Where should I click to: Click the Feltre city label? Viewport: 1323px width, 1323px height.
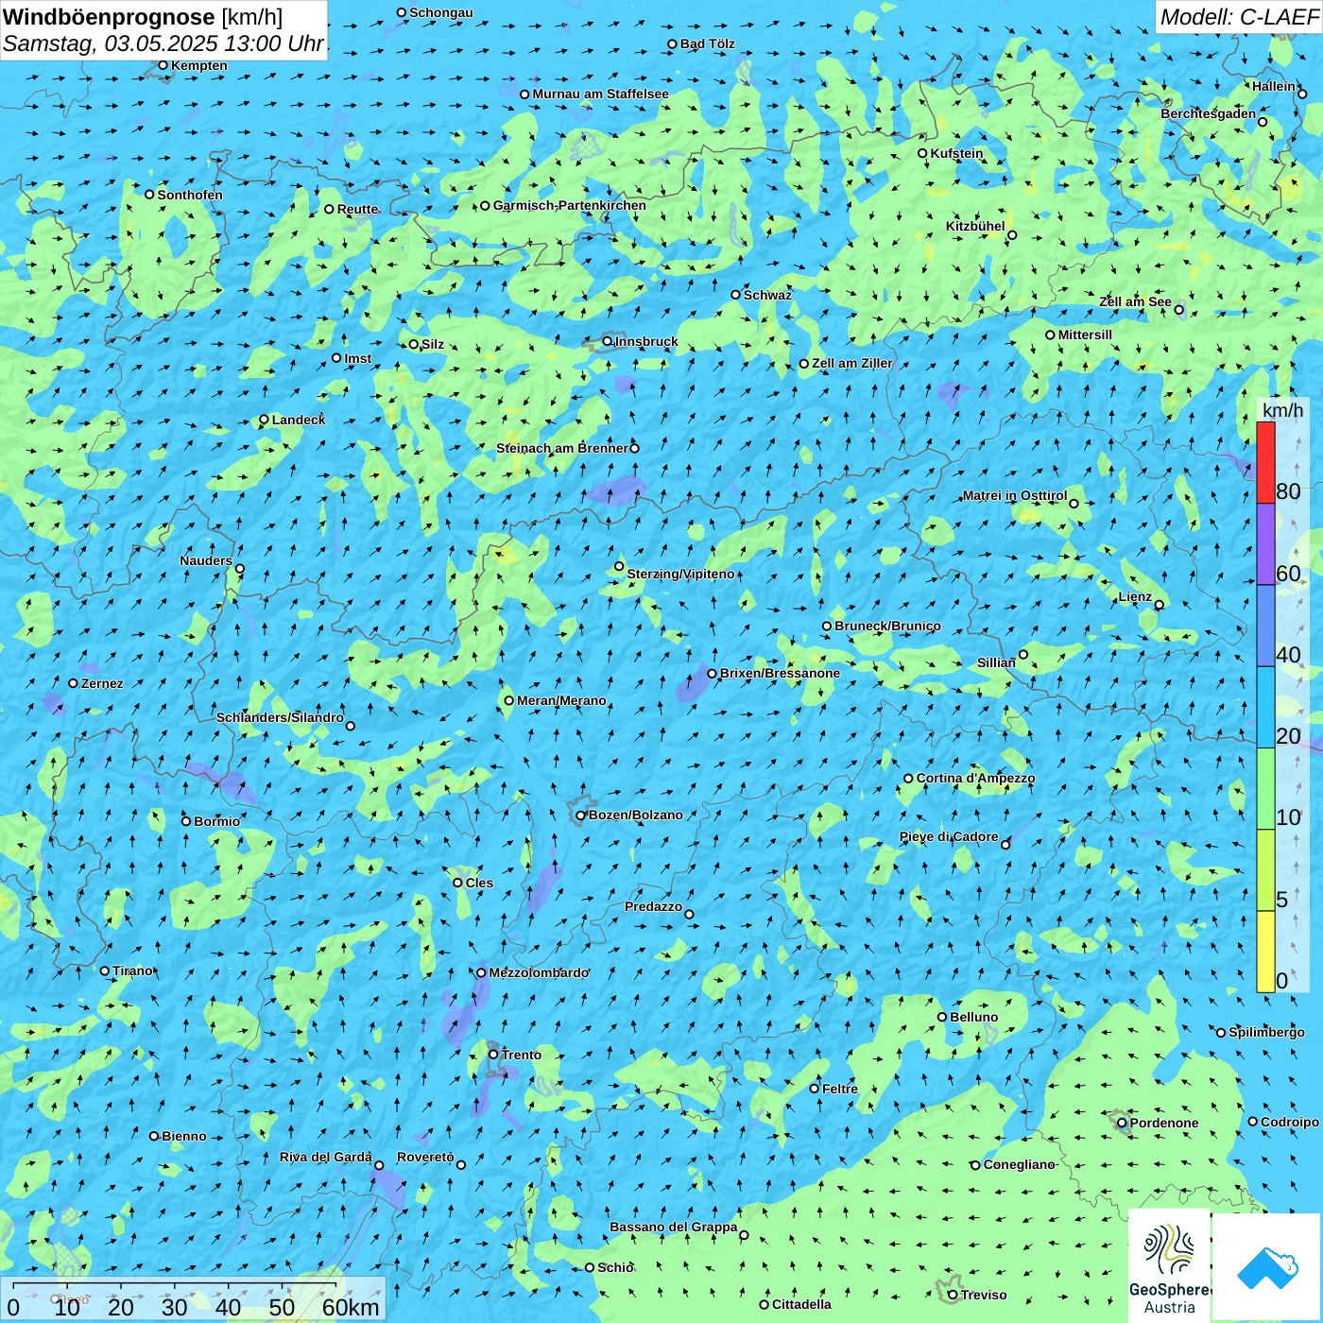point(840,1089)
